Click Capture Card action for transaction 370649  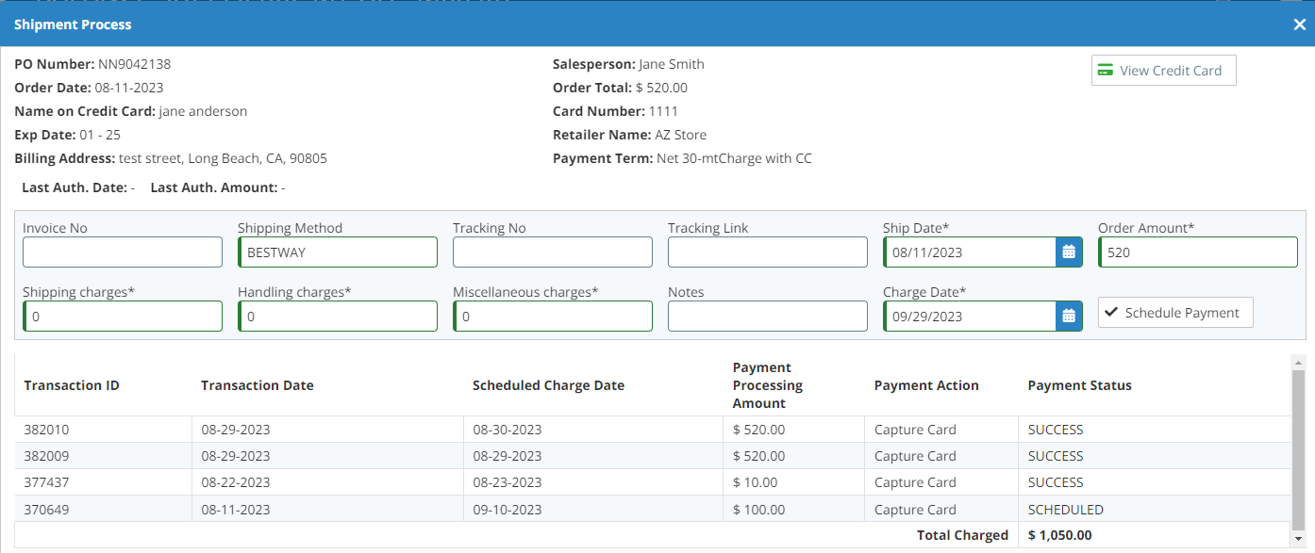(915, 510)
